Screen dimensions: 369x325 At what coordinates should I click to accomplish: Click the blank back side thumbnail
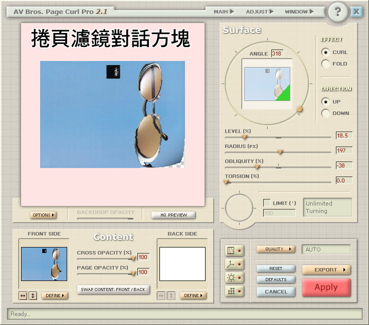pyautogui.click(x=182, y=264)
